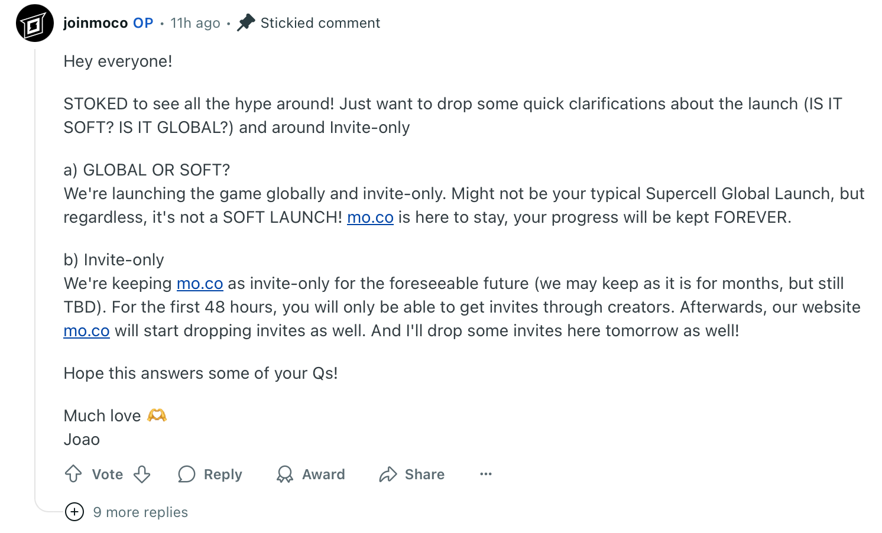The image size is (882, 533).
Task: Open the three-dots more options menu
Action: point(486,474)
